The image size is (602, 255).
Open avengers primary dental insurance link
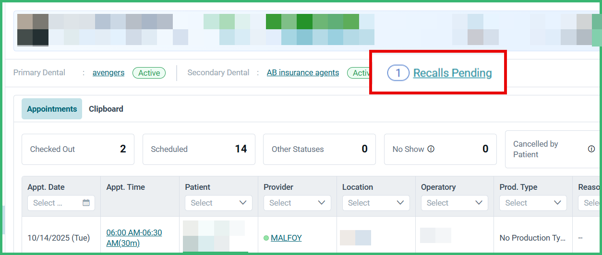click(108, 73)
